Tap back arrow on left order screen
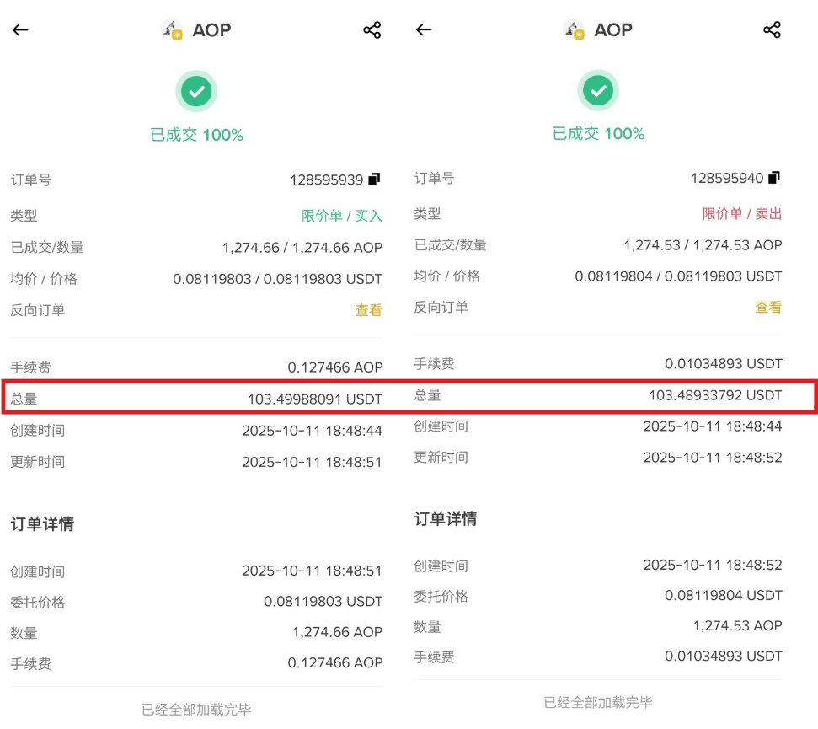The height and width of the screenshot is (729, 818). 20,30
